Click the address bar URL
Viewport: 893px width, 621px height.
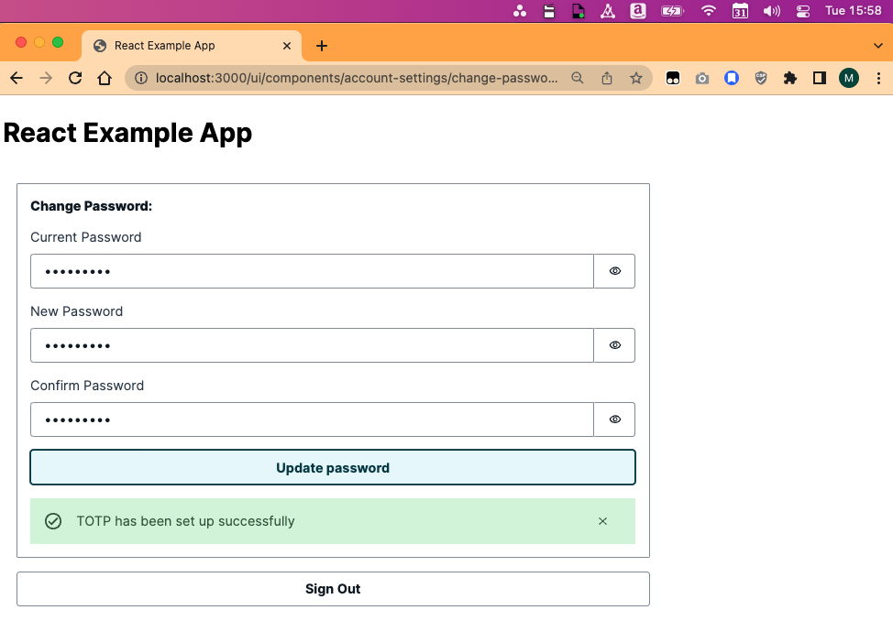tap(357, 78)
